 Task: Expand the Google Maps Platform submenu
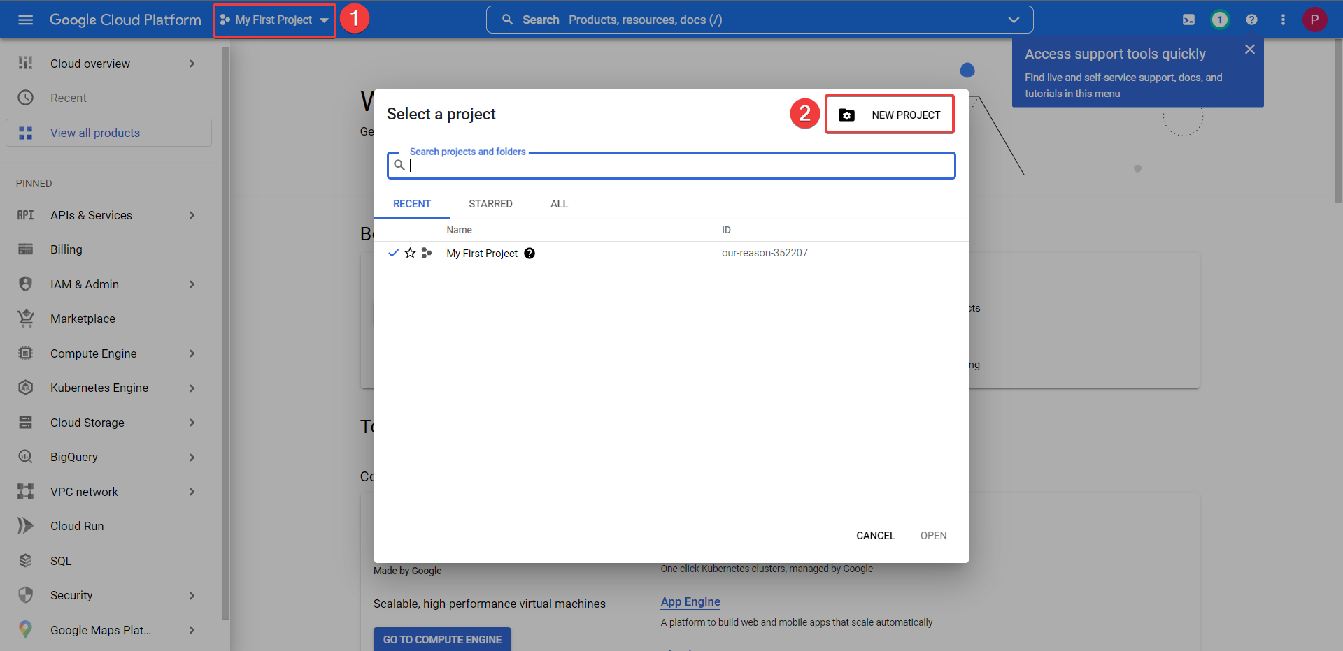(192, 630)
